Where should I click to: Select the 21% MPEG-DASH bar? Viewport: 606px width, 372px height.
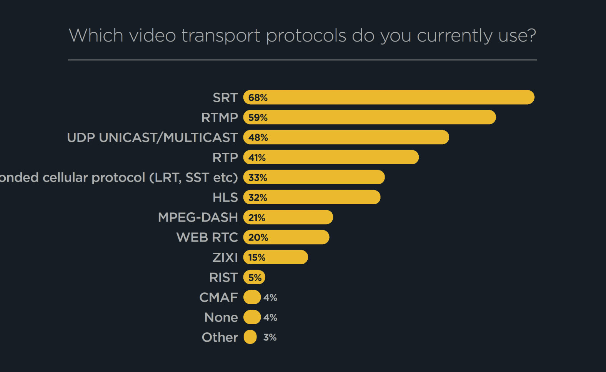(288, 217)
